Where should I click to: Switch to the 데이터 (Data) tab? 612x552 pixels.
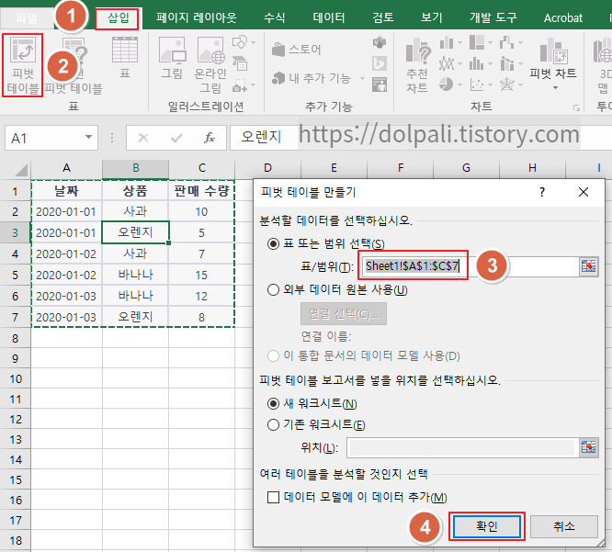point(329,18)
